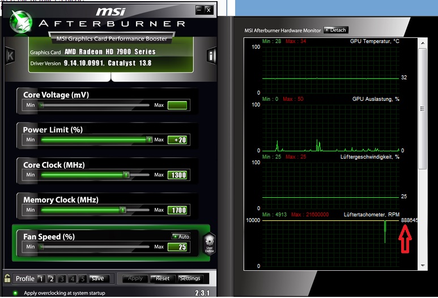This screenshot has height=298, width=438.
Task: Click the version number 2.3.1
Action: coord(202,293)
